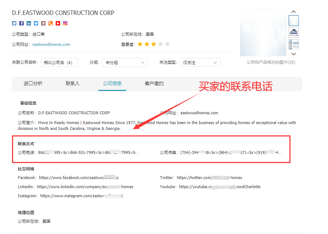The width and height of the screenshot is (328, 234).
Task: Set importance to four stars
Action: [161, 44]
